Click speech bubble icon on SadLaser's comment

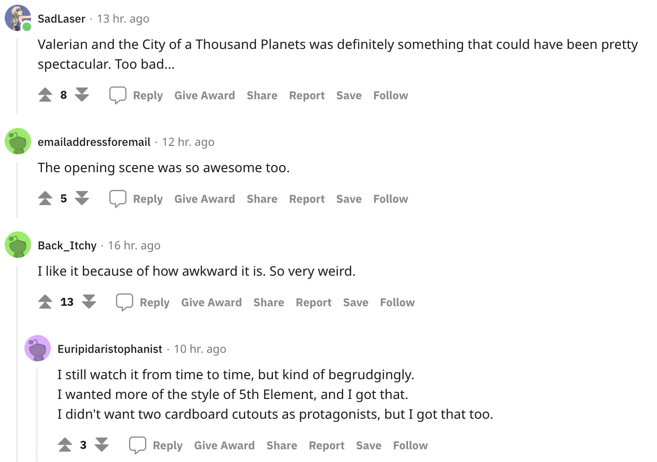(118, 95)
